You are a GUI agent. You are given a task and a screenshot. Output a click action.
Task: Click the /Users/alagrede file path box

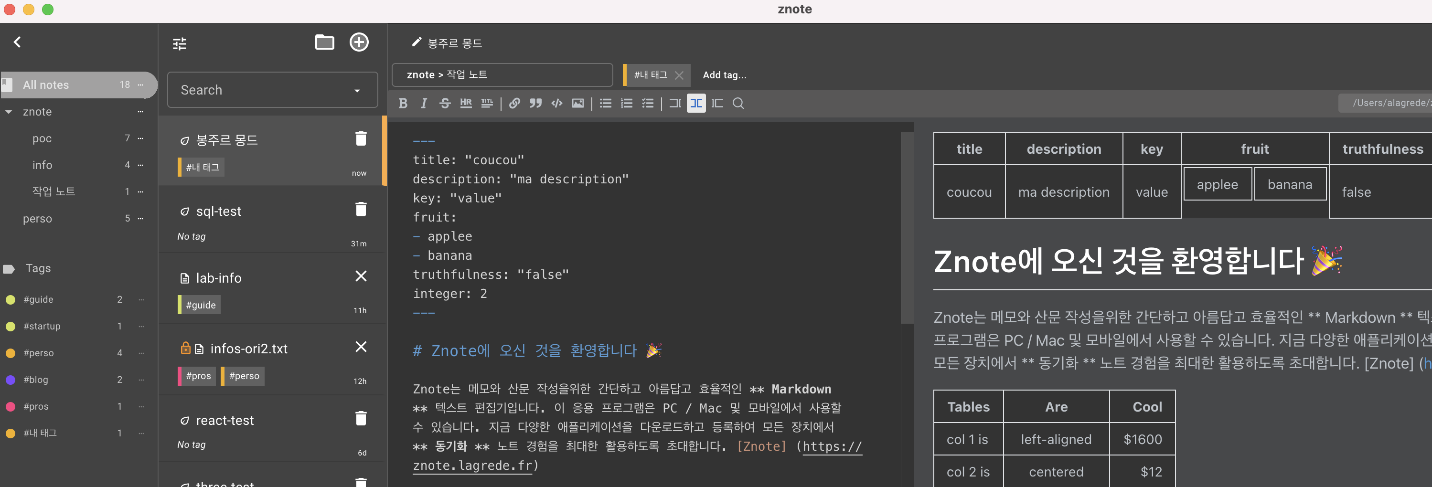coord(1385,103)
